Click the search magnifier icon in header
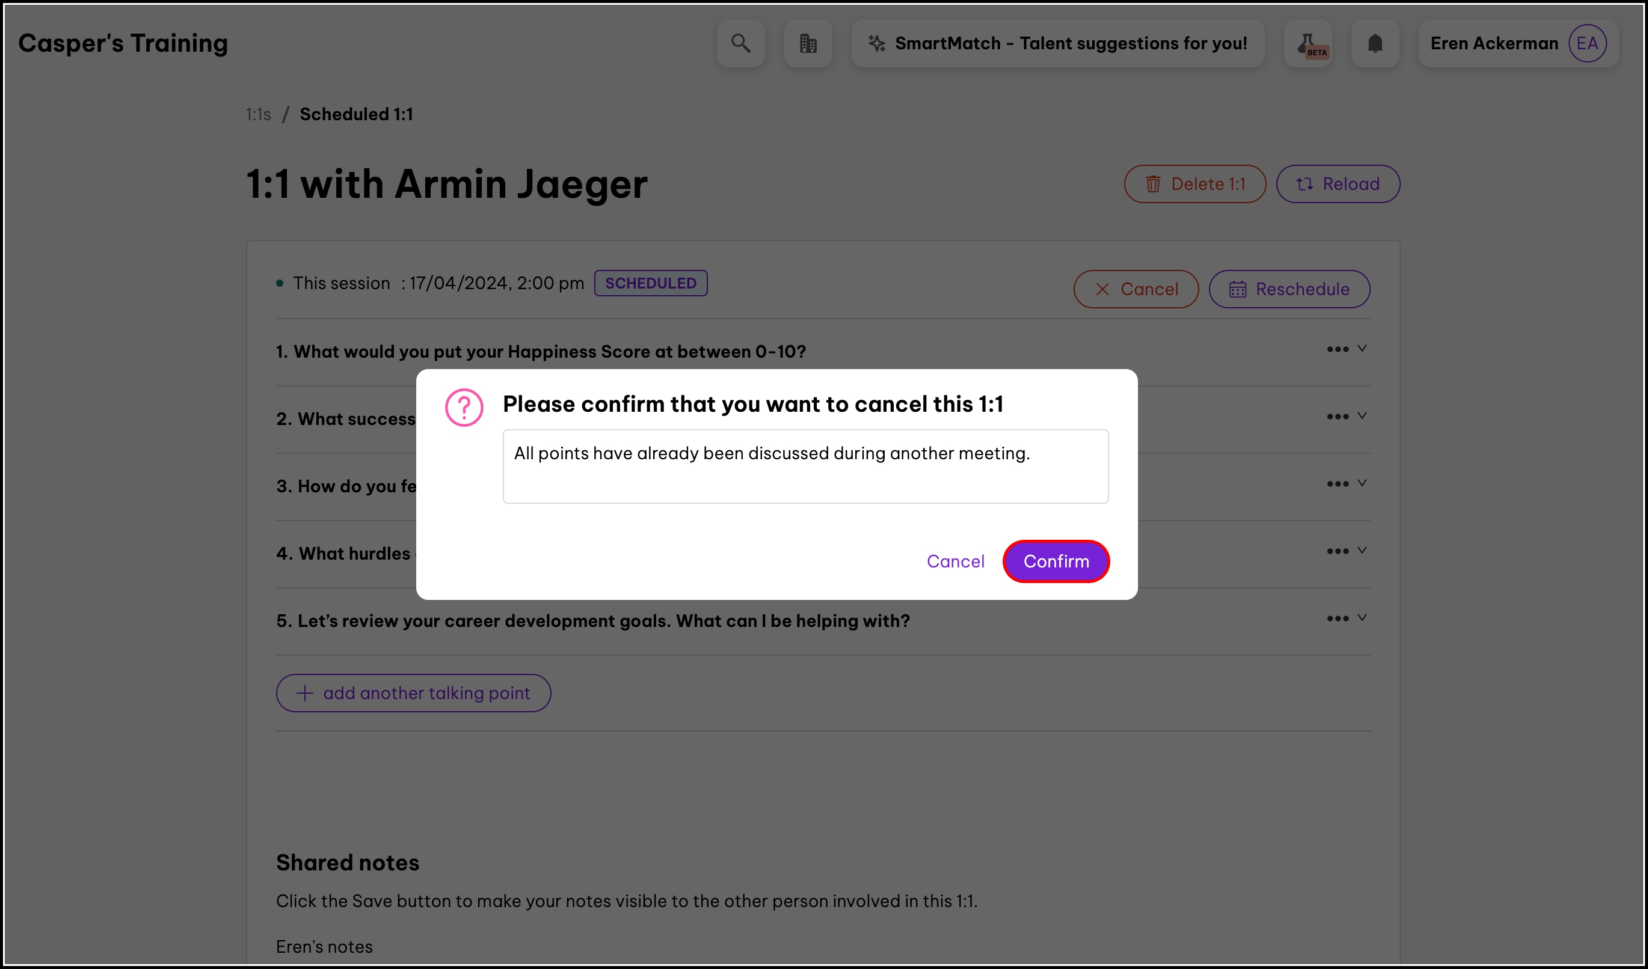 pos(740,43)
